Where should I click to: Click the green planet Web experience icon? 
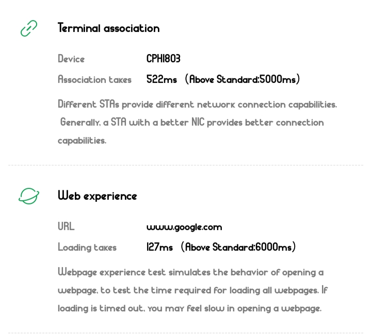tap(29, 196)
